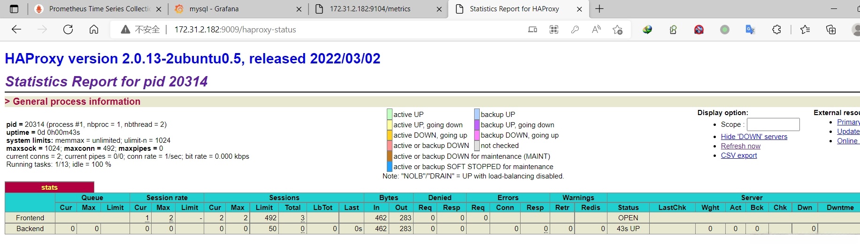860x248 pixels.
Task: Open the green outlined extension icon
Action: pyautogui.click(x=673, y=30)
